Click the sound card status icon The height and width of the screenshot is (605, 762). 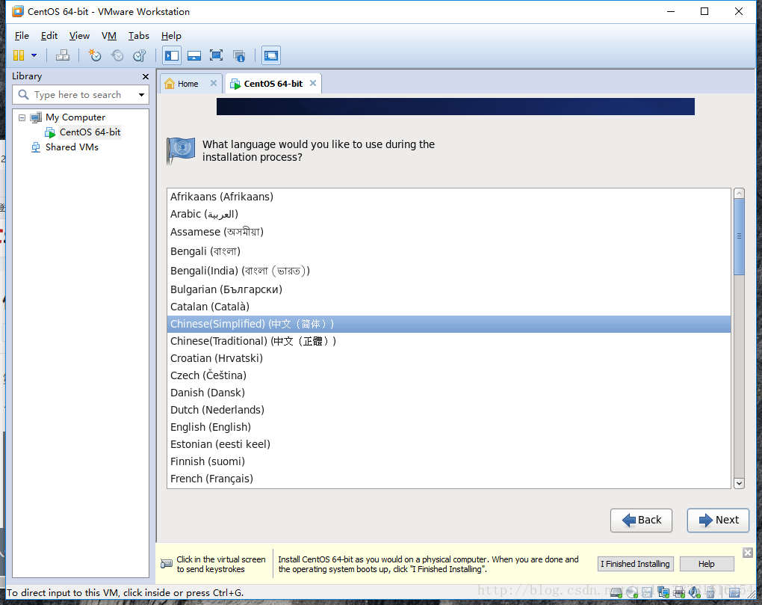click(x=695, y=592)
